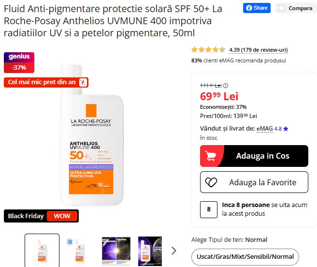Tick the Compara checkbox

coord(281,8)
